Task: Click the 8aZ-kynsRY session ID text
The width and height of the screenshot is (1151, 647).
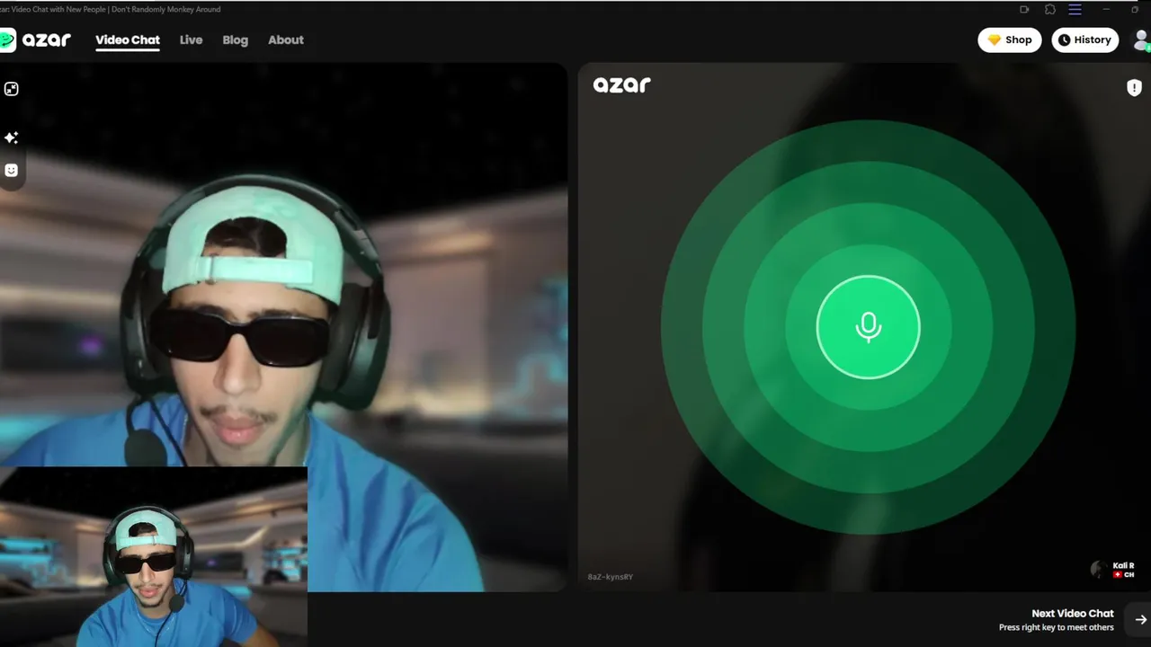Action: coord(610,576)
